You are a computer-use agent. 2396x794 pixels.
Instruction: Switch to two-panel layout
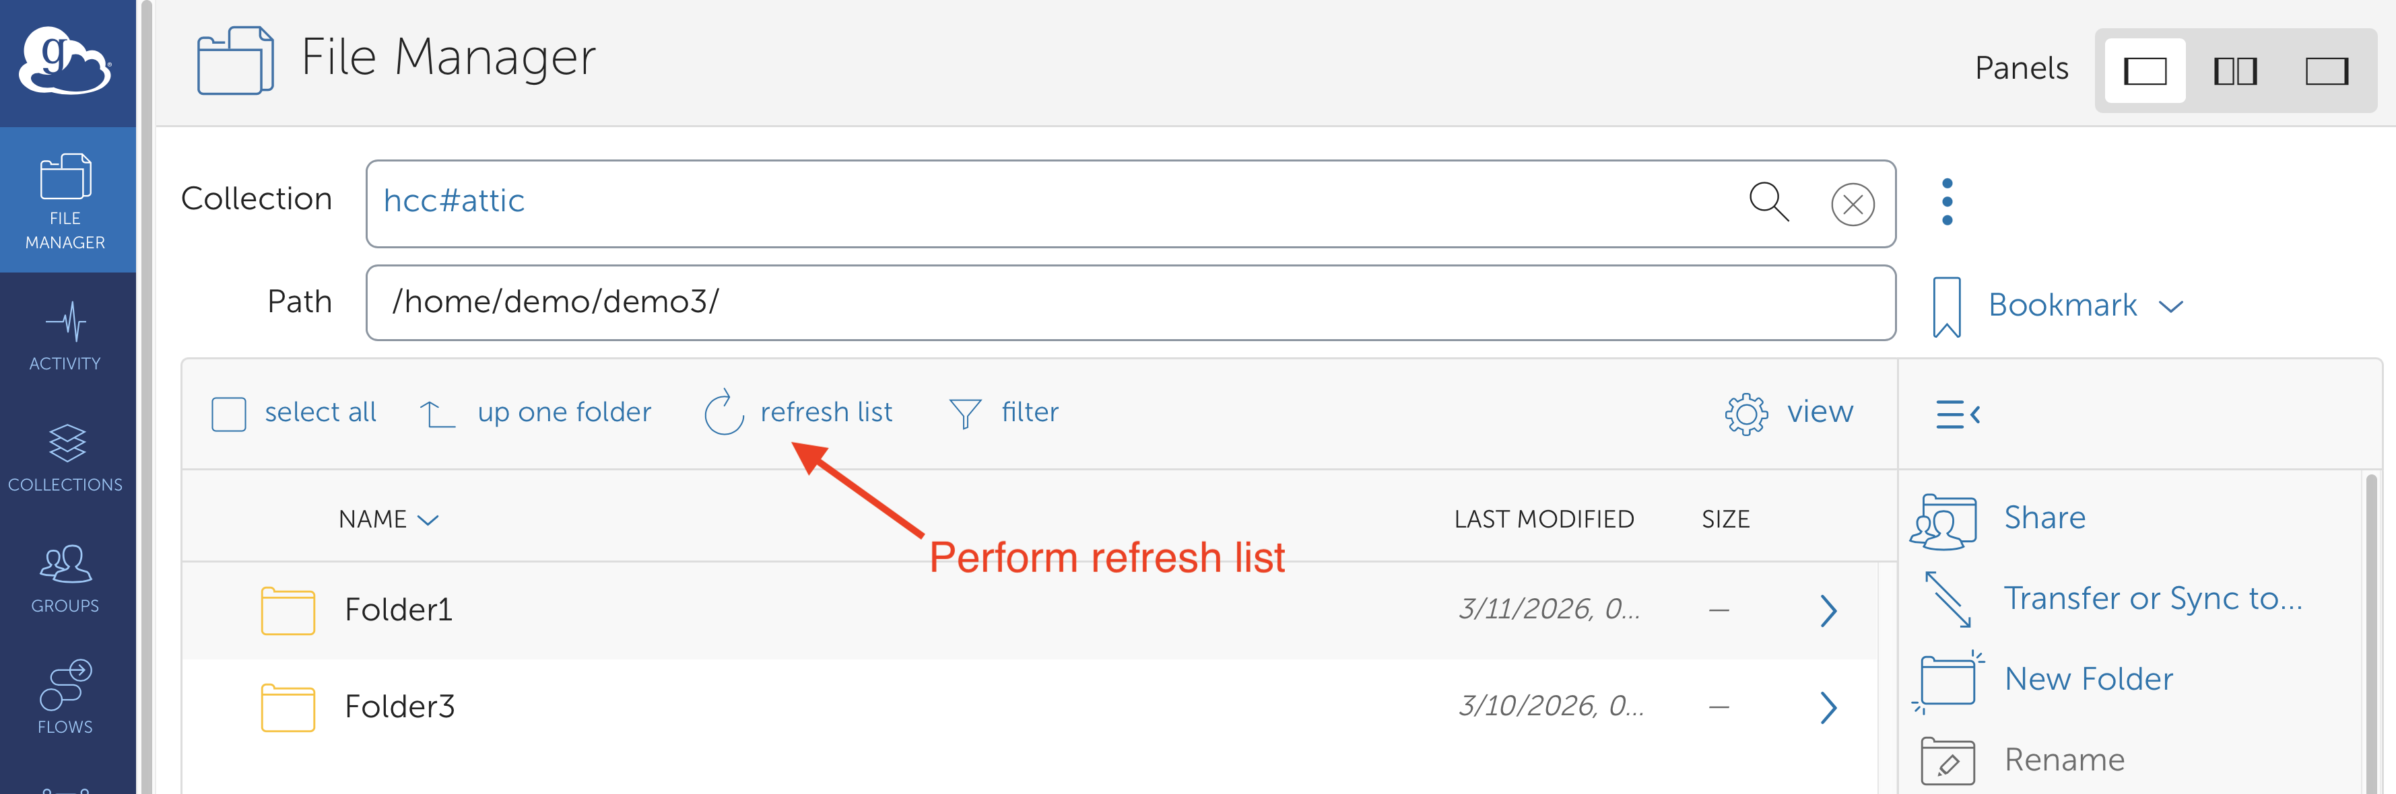pos(2235,71)
